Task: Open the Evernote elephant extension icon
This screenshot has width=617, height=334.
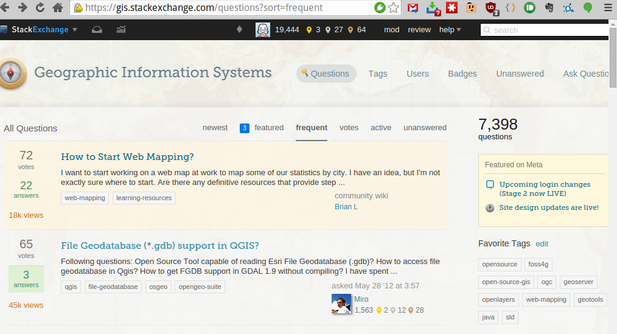Action: coord(549,7)
